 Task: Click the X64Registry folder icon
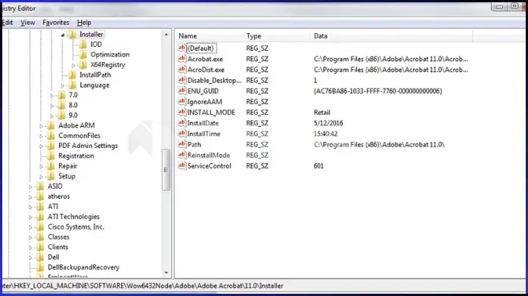coord(83,64)
